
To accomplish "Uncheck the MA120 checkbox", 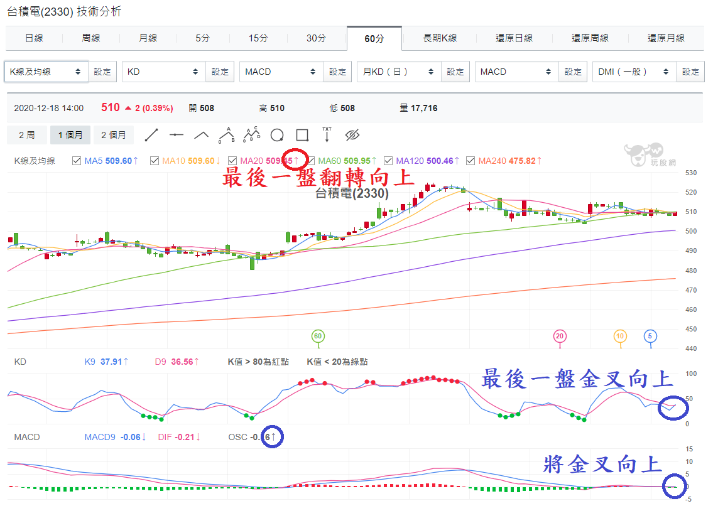I will point(388,161).
